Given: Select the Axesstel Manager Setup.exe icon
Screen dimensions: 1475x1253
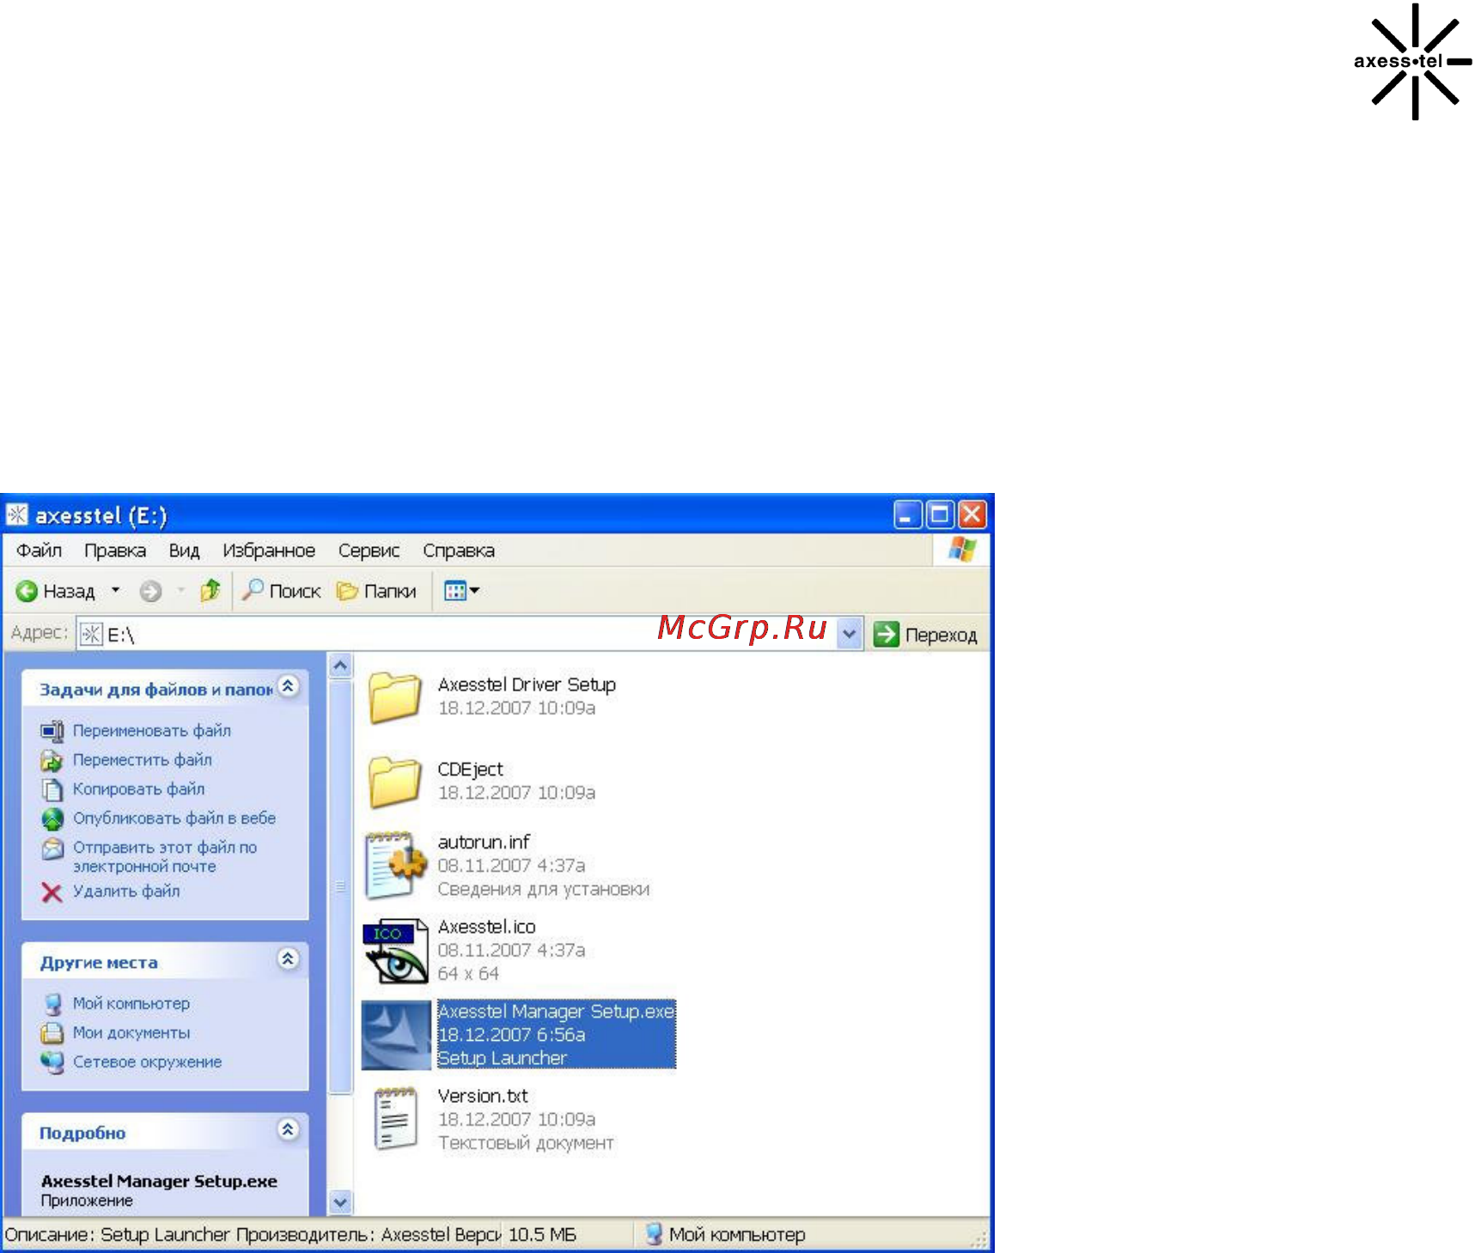Looking at the screenshot, I should coord(395,1035).
